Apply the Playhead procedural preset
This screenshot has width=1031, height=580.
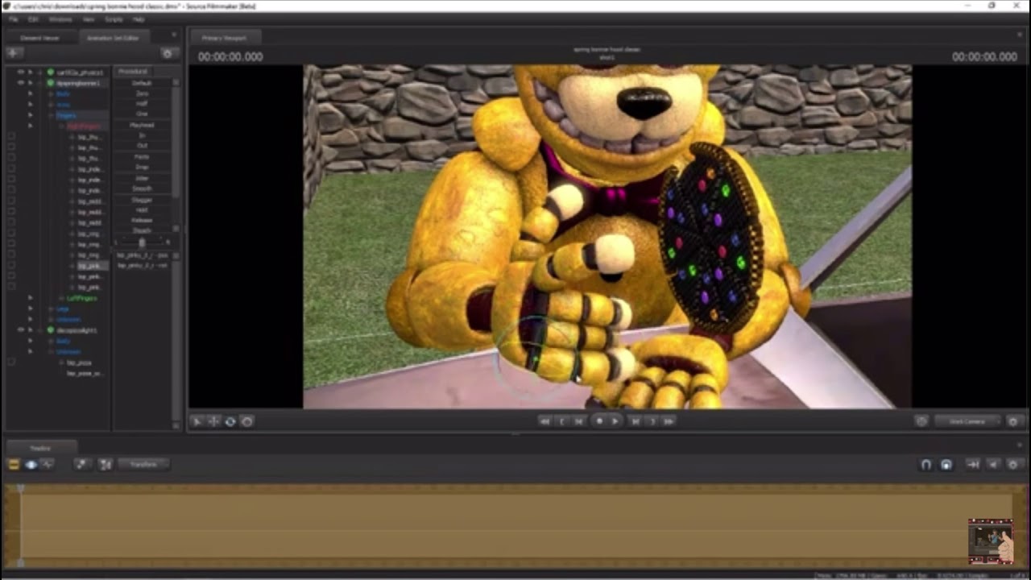point(142,126)
